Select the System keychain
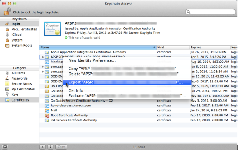This screenshot has width=238, height=150. (x=20, y=40)
